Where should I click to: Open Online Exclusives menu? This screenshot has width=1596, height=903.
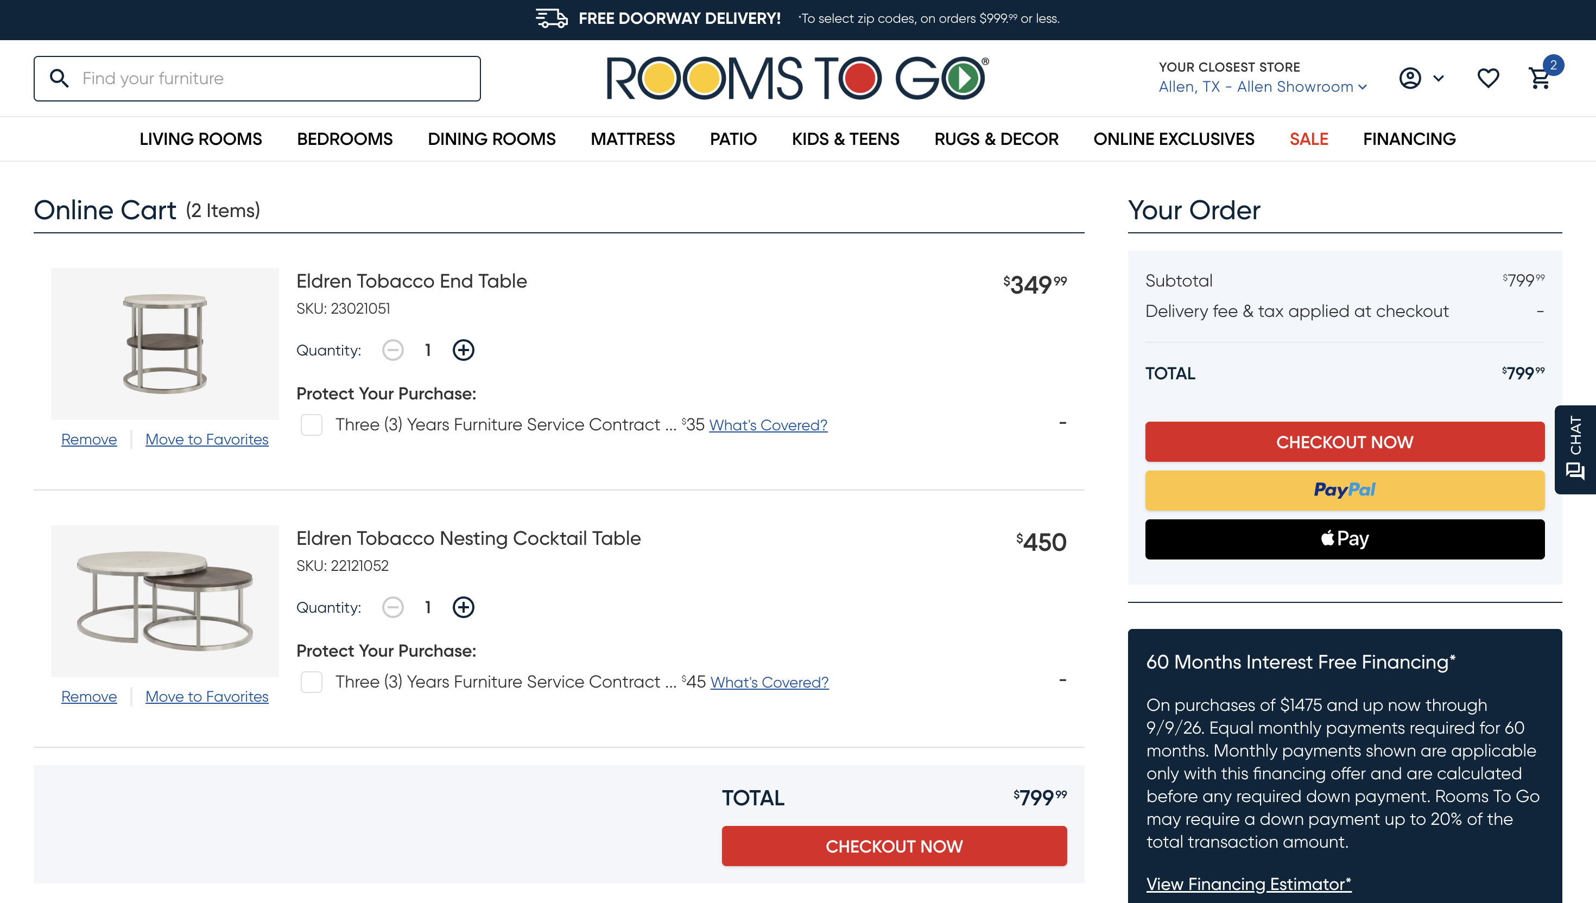coord(1174,139)
